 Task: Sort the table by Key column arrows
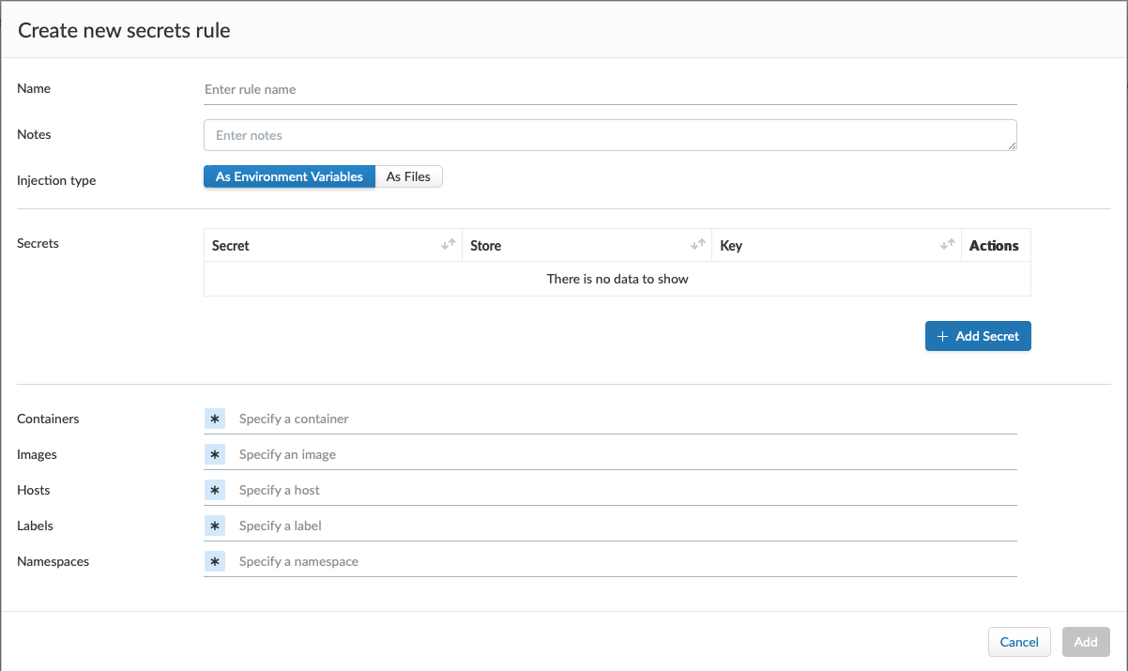click(947, 245)
